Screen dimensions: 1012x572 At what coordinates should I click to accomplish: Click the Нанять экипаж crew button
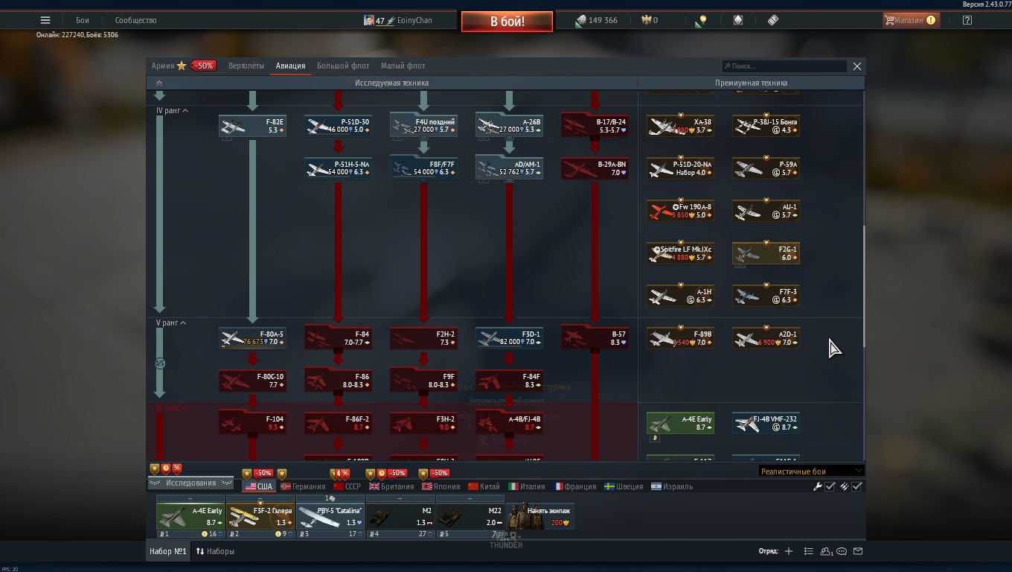[x=540, y=515]
